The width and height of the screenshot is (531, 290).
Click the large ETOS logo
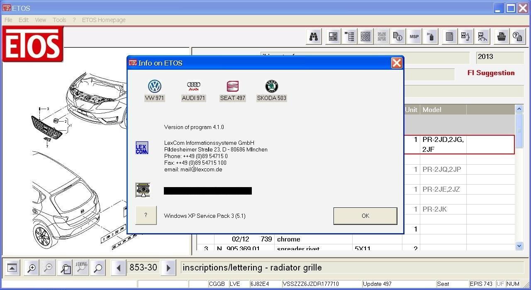pyautogui.click(x=33, y=44)
